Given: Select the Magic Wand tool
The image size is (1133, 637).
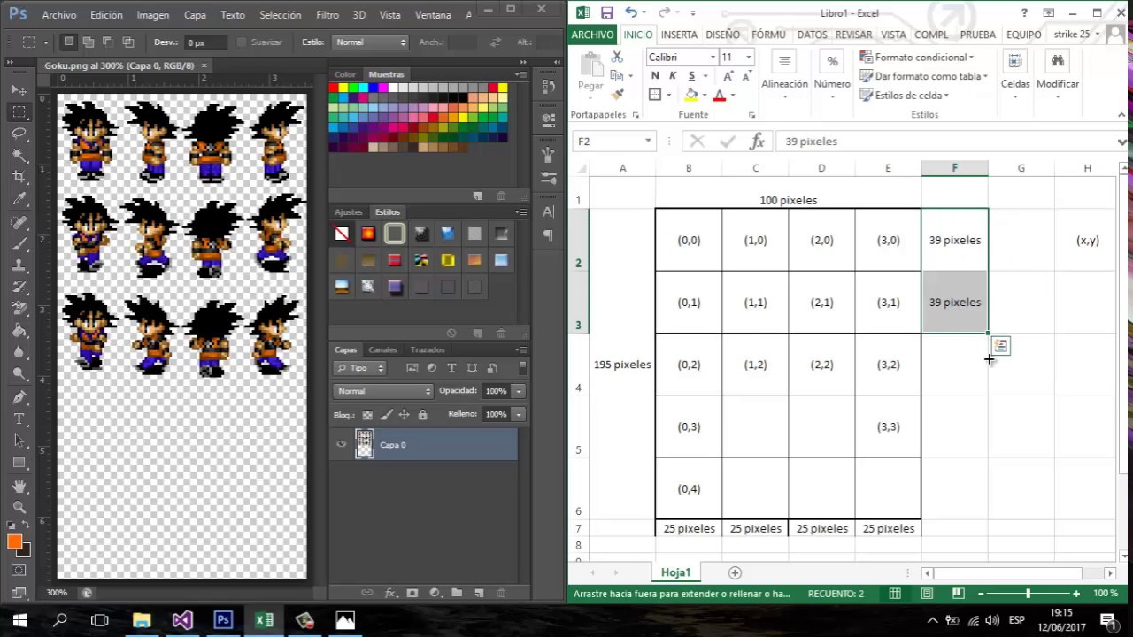Looking at the screenshot, I should click(x=19, y=156).
